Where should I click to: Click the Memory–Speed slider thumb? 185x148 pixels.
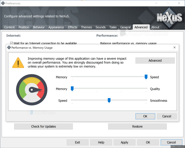tap(146, 77)
